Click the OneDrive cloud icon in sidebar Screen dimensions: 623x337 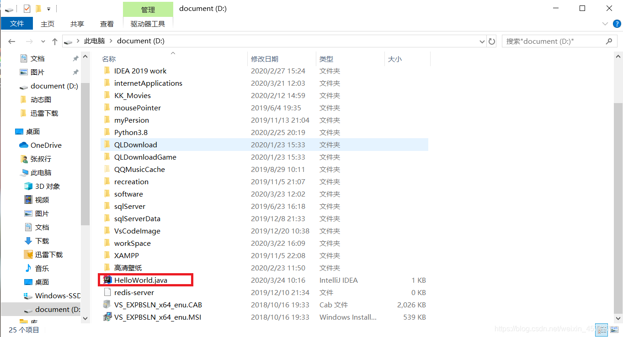24,145
